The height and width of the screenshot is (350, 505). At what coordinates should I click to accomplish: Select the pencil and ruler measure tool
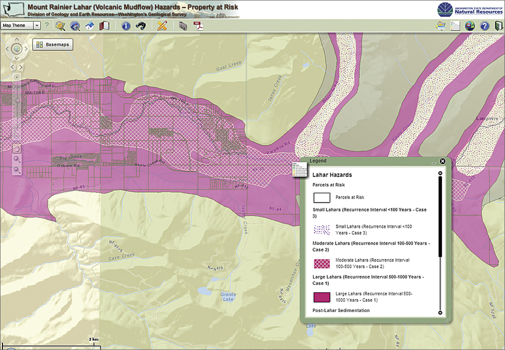pyautogui.click(x=162, y=26)
